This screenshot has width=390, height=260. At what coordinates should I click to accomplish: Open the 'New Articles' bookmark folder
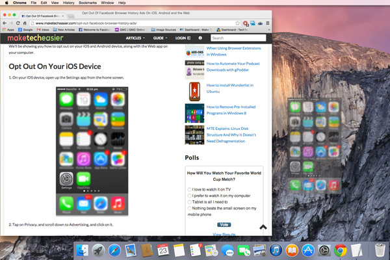point(64,30)
